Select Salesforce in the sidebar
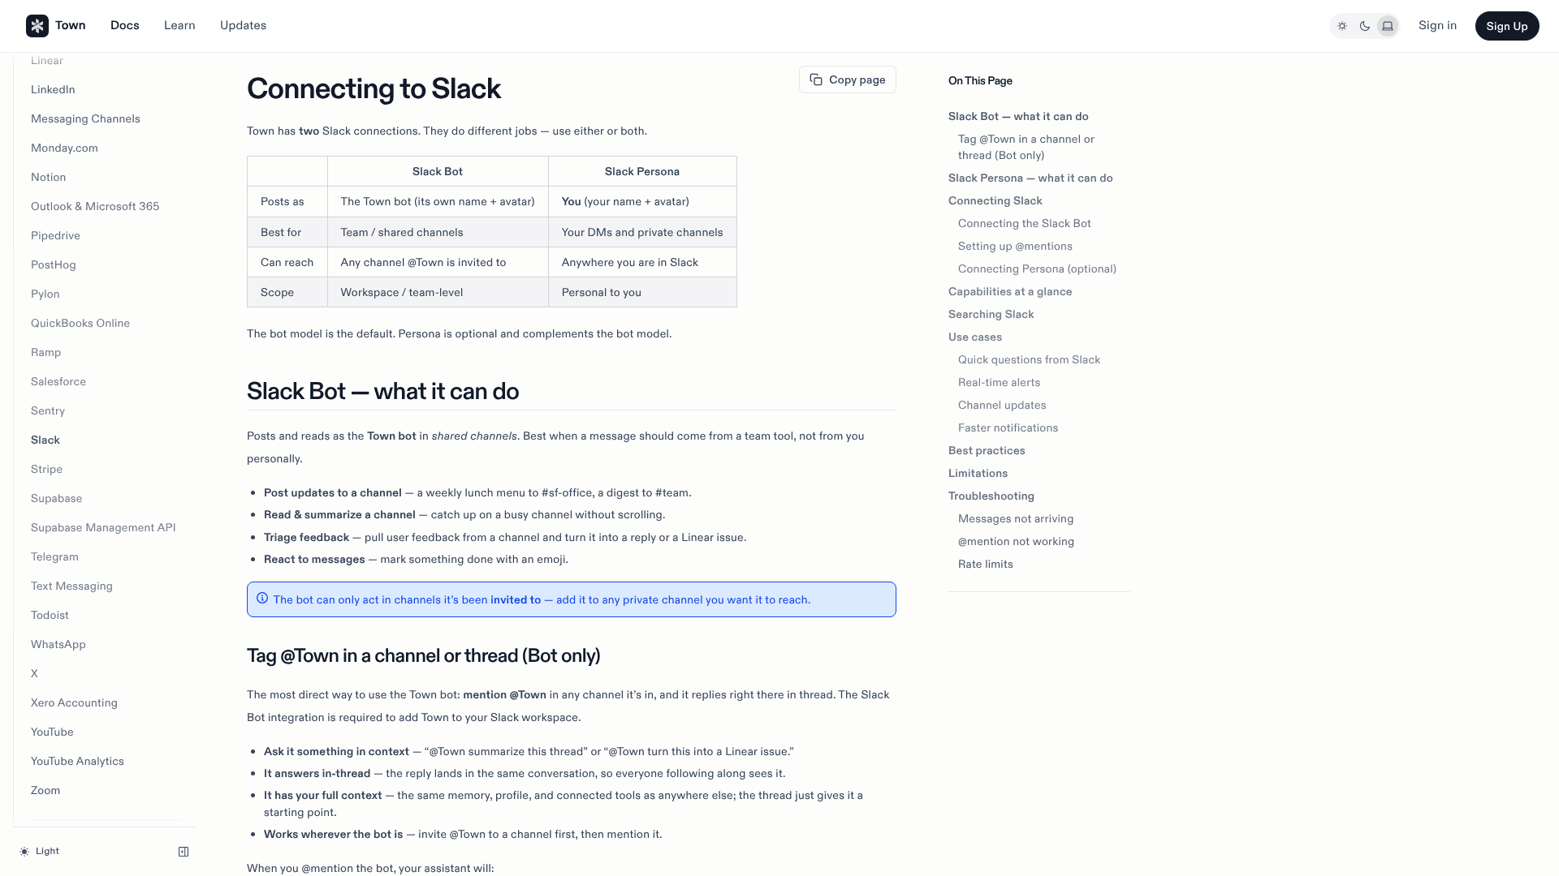1559x876 pixels. (x=58, y=382)
